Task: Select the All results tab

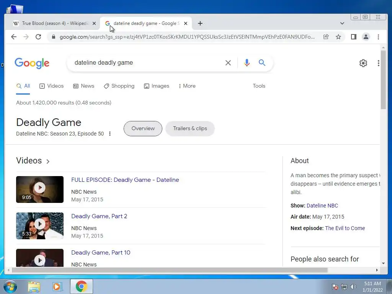Action: tap(23, 86)
